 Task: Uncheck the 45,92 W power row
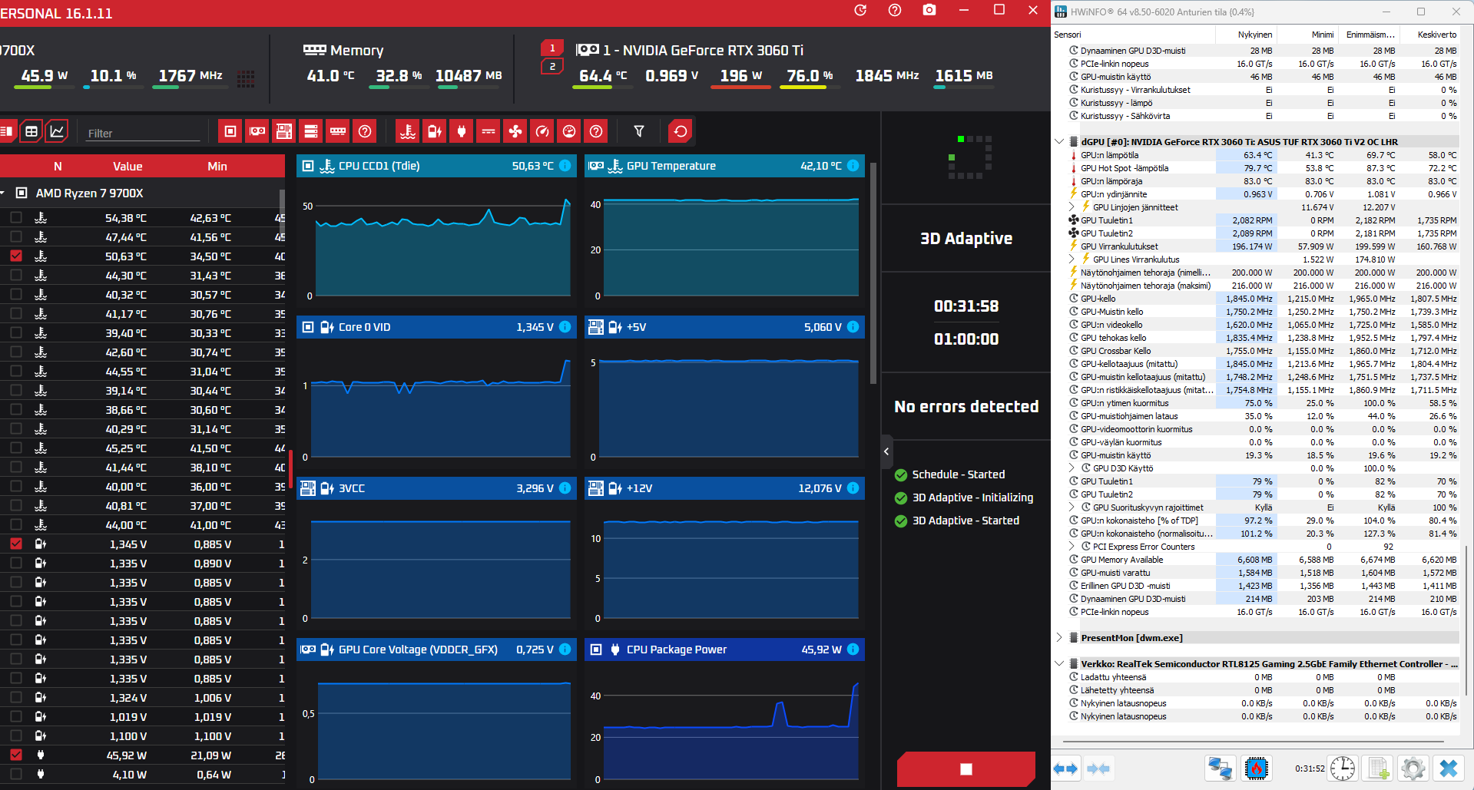16,755
